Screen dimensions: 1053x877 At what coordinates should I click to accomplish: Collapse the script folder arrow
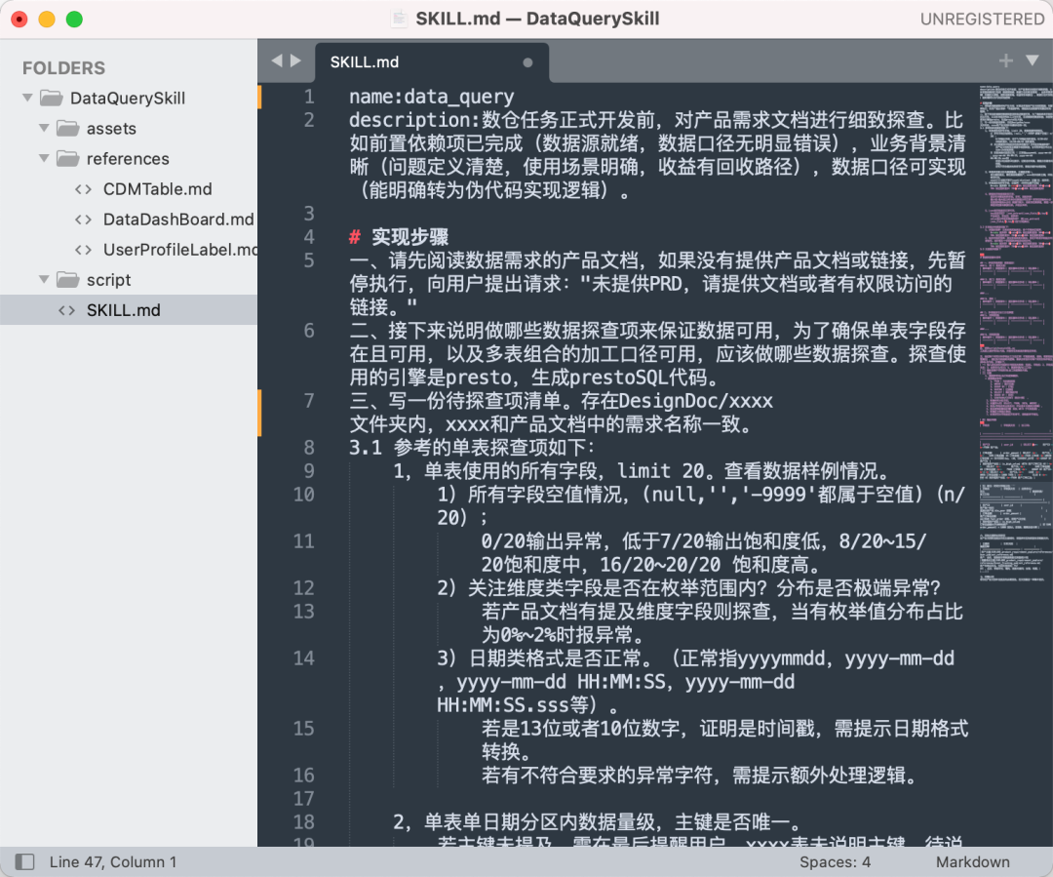click(x=44, y=280)
